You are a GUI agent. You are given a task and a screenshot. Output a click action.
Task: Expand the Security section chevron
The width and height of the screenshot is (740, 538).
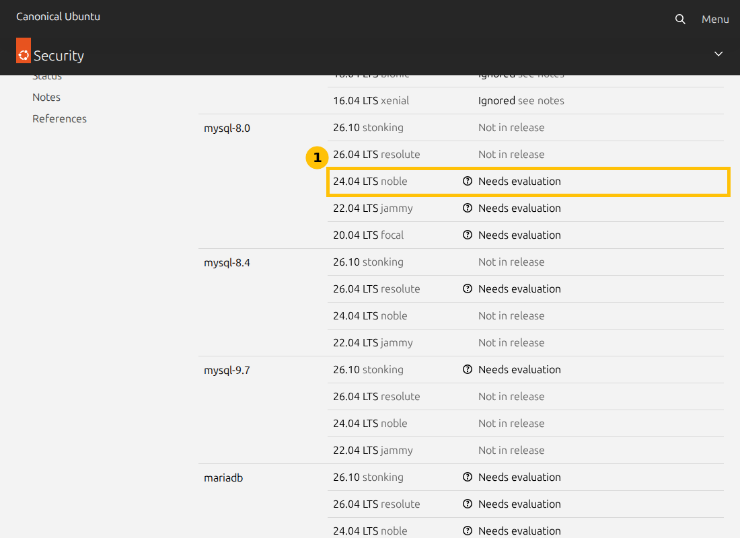point(718,54)
